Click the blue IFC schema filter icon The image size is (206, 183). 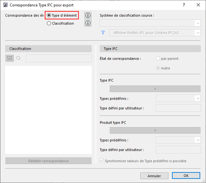coord(103,33)
